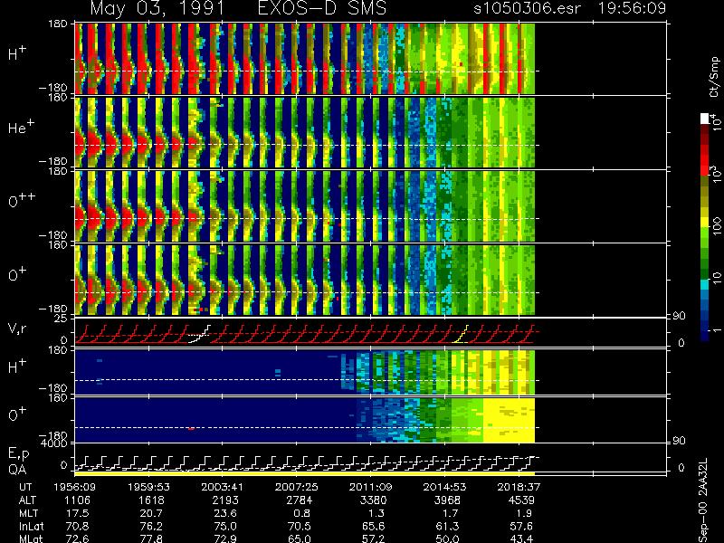Click the "100" tick label on the colorbar
This screenshot has width=724, height=543.
tap(716, 225)
